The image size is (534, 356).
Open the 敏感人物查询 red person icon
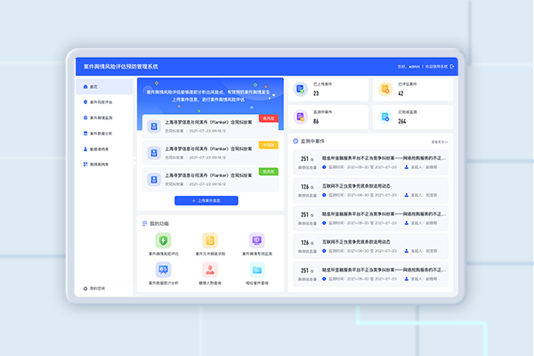coord(210,270)
